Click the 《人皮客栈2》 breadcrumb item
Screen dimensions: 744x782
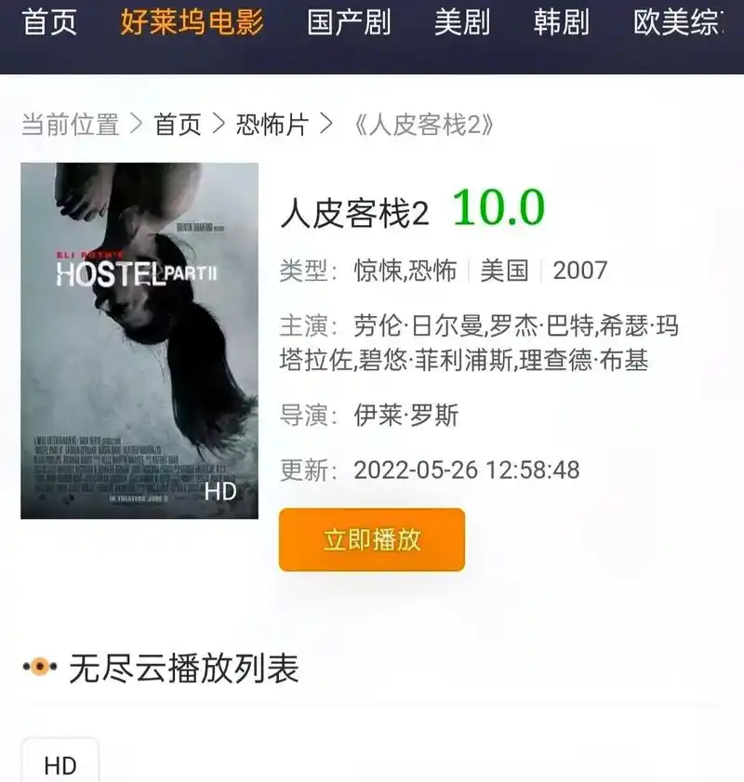423,125
